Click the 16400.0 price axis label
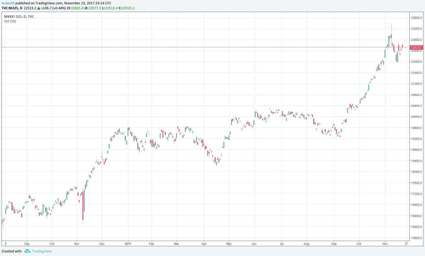 [417, 216]
